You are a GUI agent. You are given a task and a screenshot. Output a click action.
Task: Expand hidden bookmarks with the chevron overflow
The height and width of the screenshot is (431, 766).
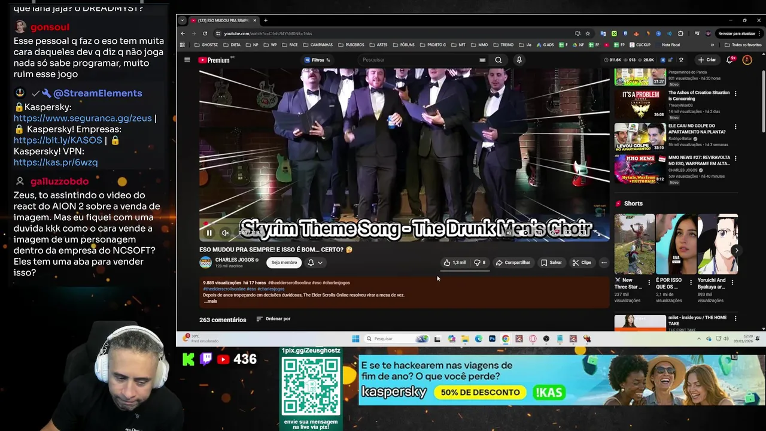point(712,45)
